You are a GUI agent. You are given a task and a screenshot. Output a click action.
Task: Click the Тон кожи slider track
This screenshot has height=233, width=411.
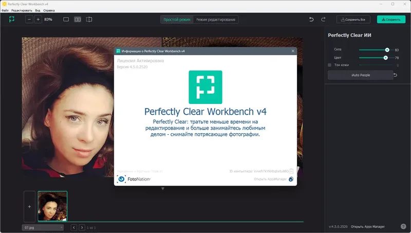click(376, 65)
